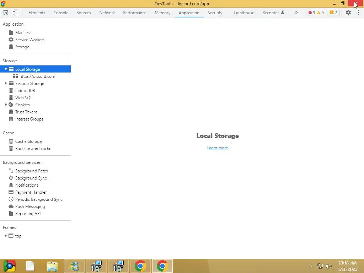Open the two issues counter

(333, 12)
